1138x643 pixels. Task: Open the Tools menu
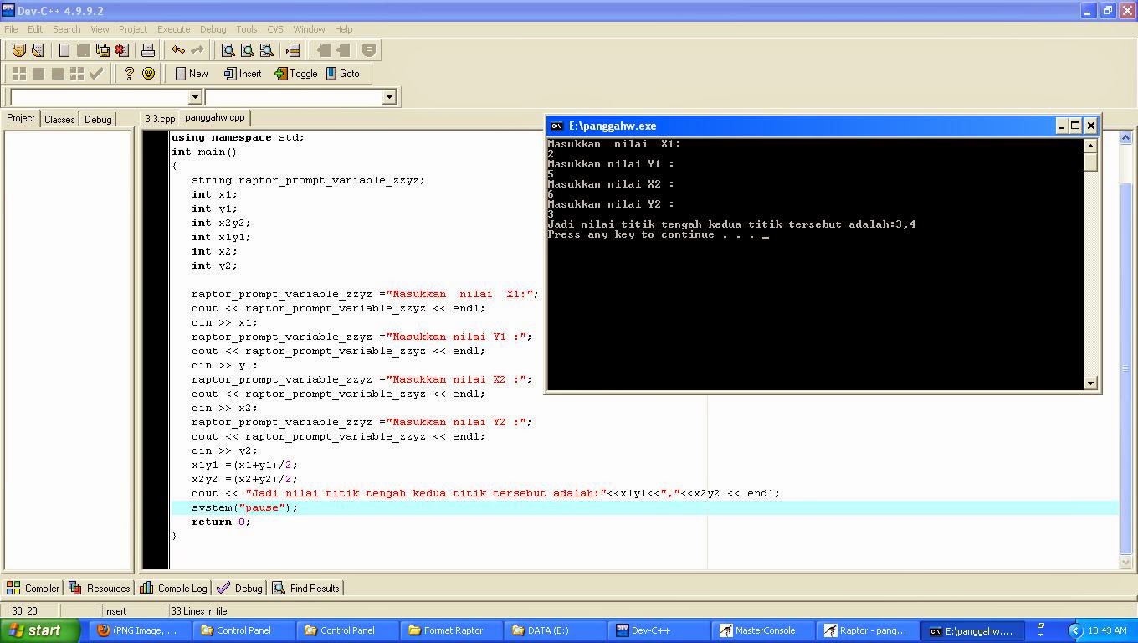pyautogui.click(x=246, y=29)
